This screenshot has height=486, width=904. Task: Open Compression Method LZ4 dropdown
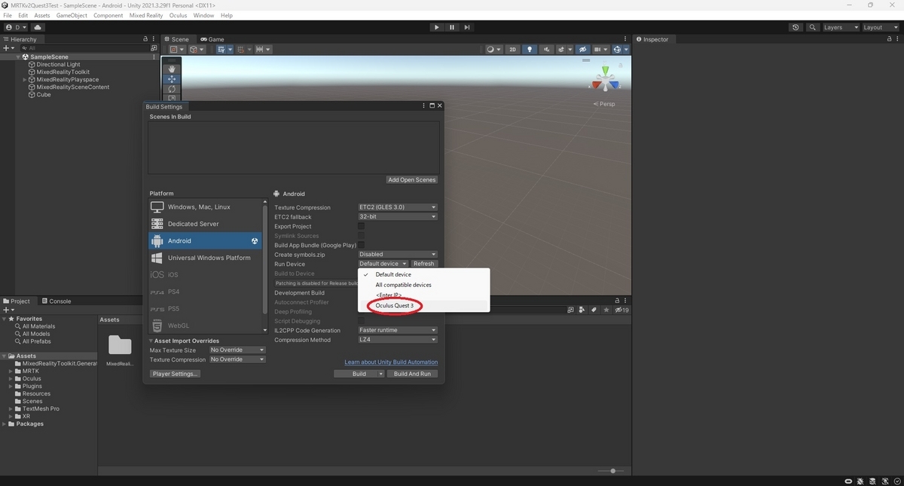tap(398, 340)
